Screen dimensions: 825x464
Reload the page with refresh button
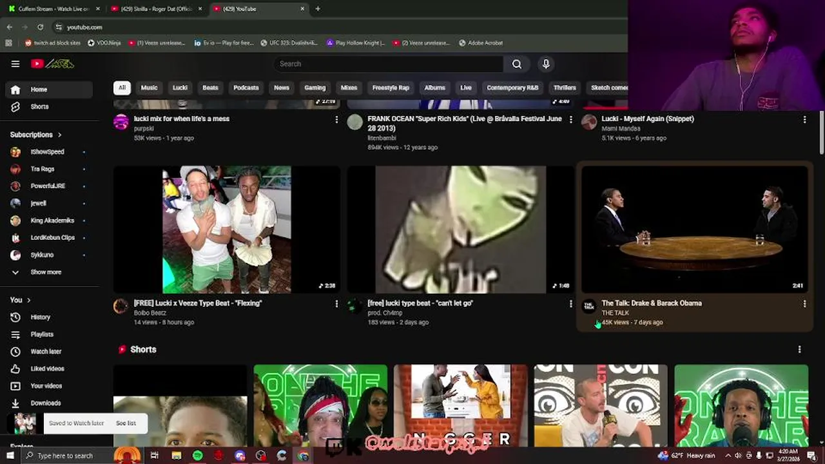coord(40,27)
